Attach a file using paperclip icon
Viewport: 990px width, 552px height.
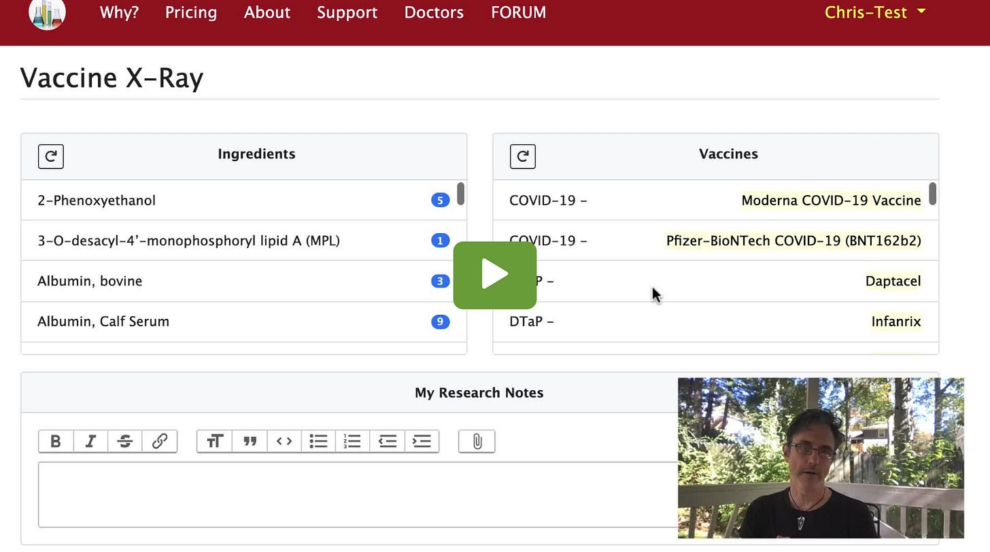pyautogui.click(x=477, y=441)
